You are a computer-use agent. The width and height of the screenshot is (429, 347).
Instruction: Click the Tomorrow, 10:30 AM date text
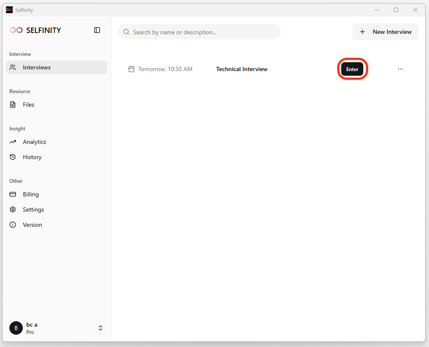click(165, 69)
